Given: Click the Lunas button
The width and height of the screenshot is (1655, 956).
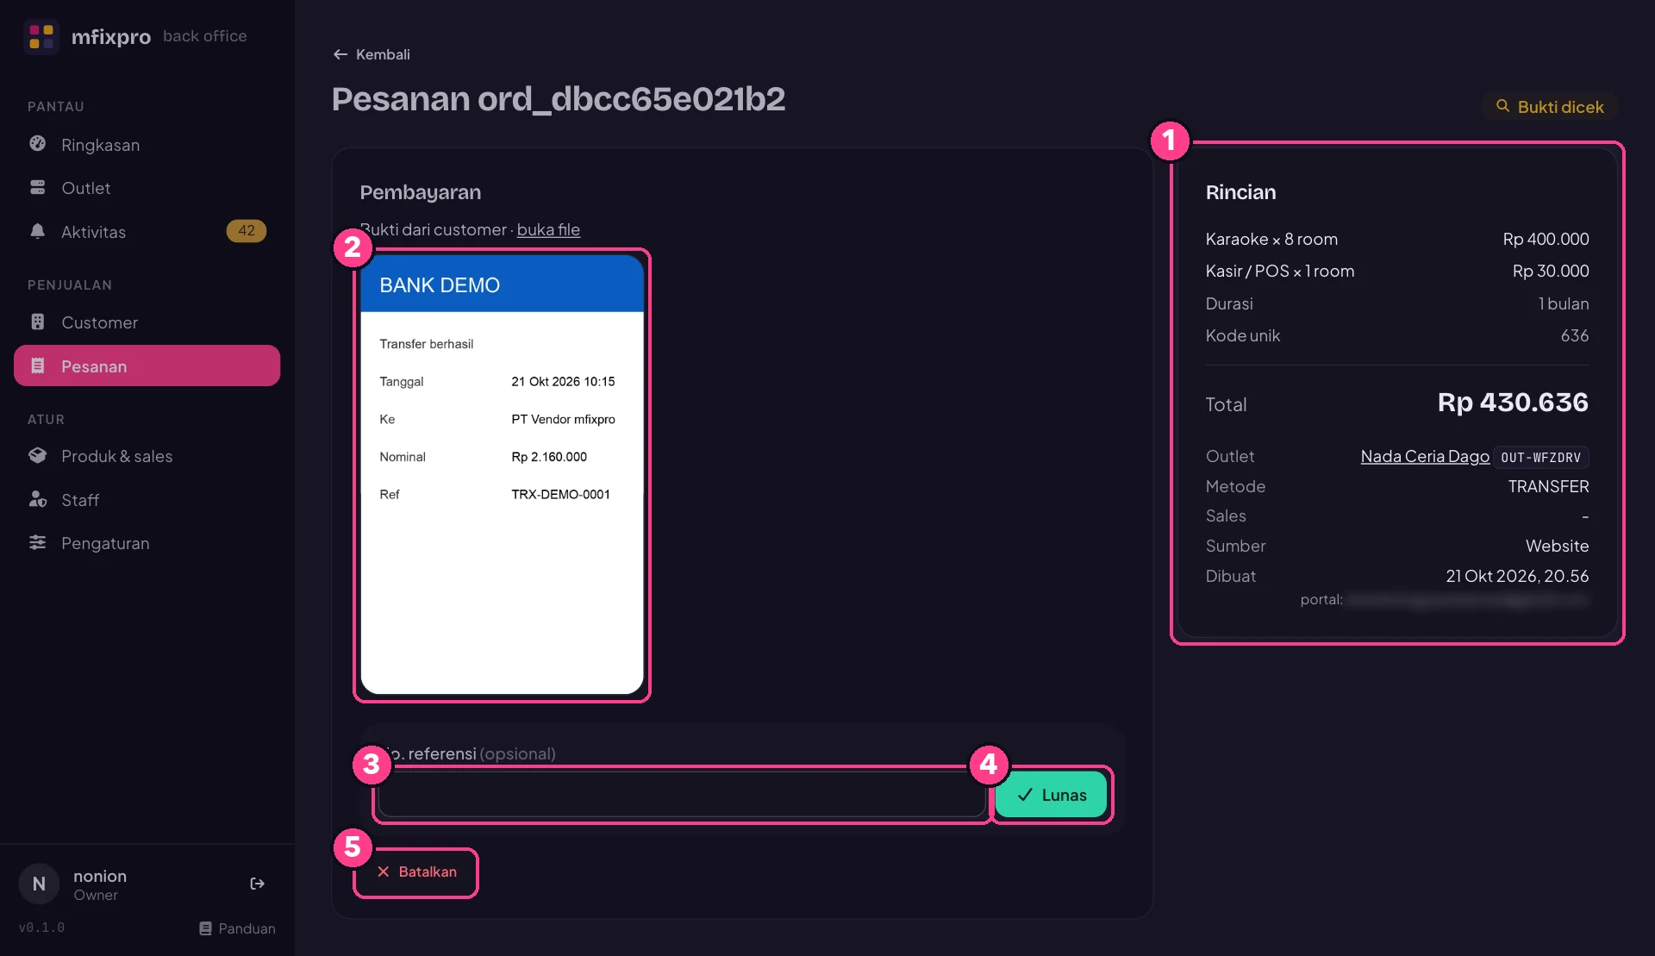Looking at the screenshot, I should point(1052,795).
